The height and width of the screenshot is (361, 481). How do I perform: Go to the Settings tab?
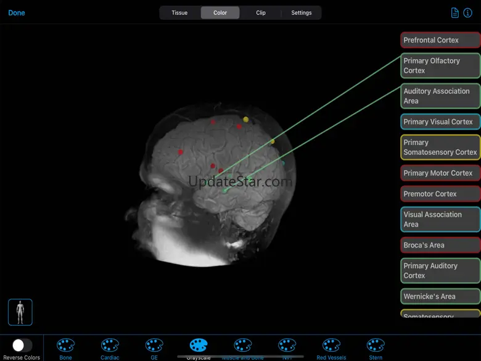click(x=302, y=13)
